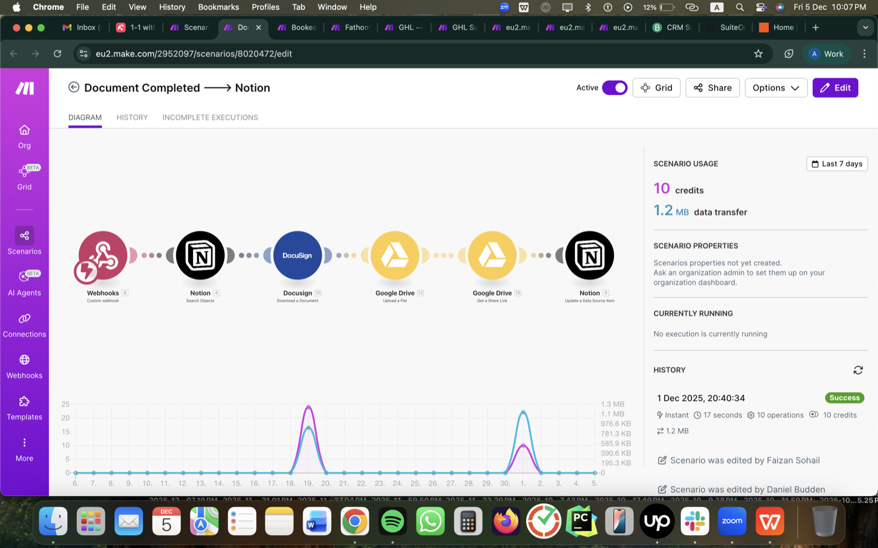Screen dimensions: 878x548
Task: Click 'Scenario was edited by Daniel Budden'
Action: coord(747,490)
